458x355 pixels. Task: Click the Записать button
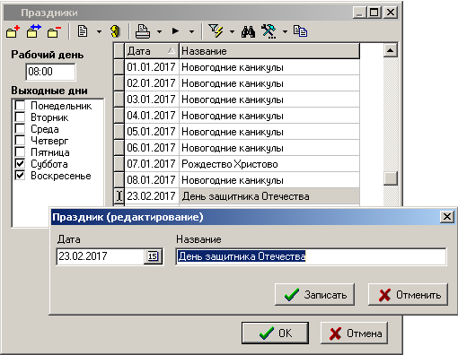coord(315,295)
